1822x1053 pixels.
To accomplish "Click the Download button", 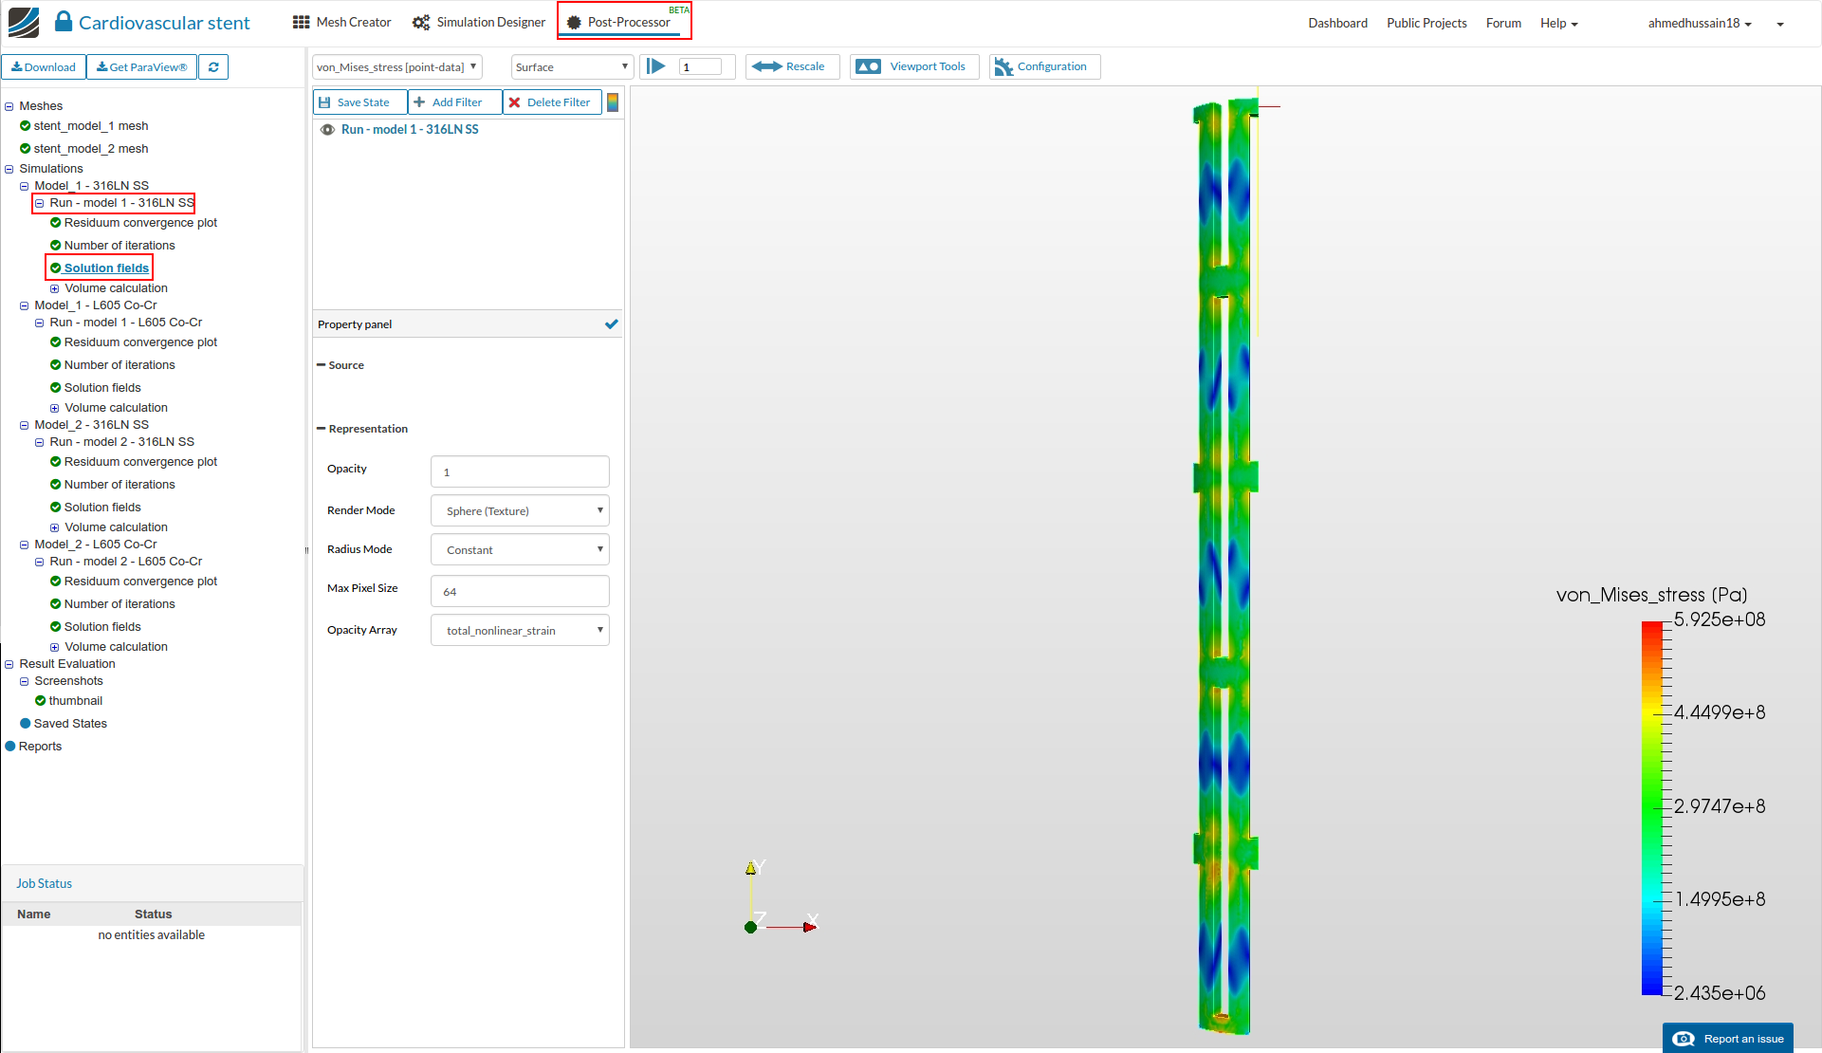I will coord(44,67).
